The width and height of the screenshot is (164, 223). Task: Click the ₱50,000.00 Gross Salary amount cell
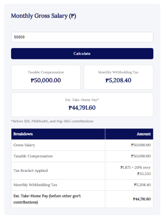[129, 145]
